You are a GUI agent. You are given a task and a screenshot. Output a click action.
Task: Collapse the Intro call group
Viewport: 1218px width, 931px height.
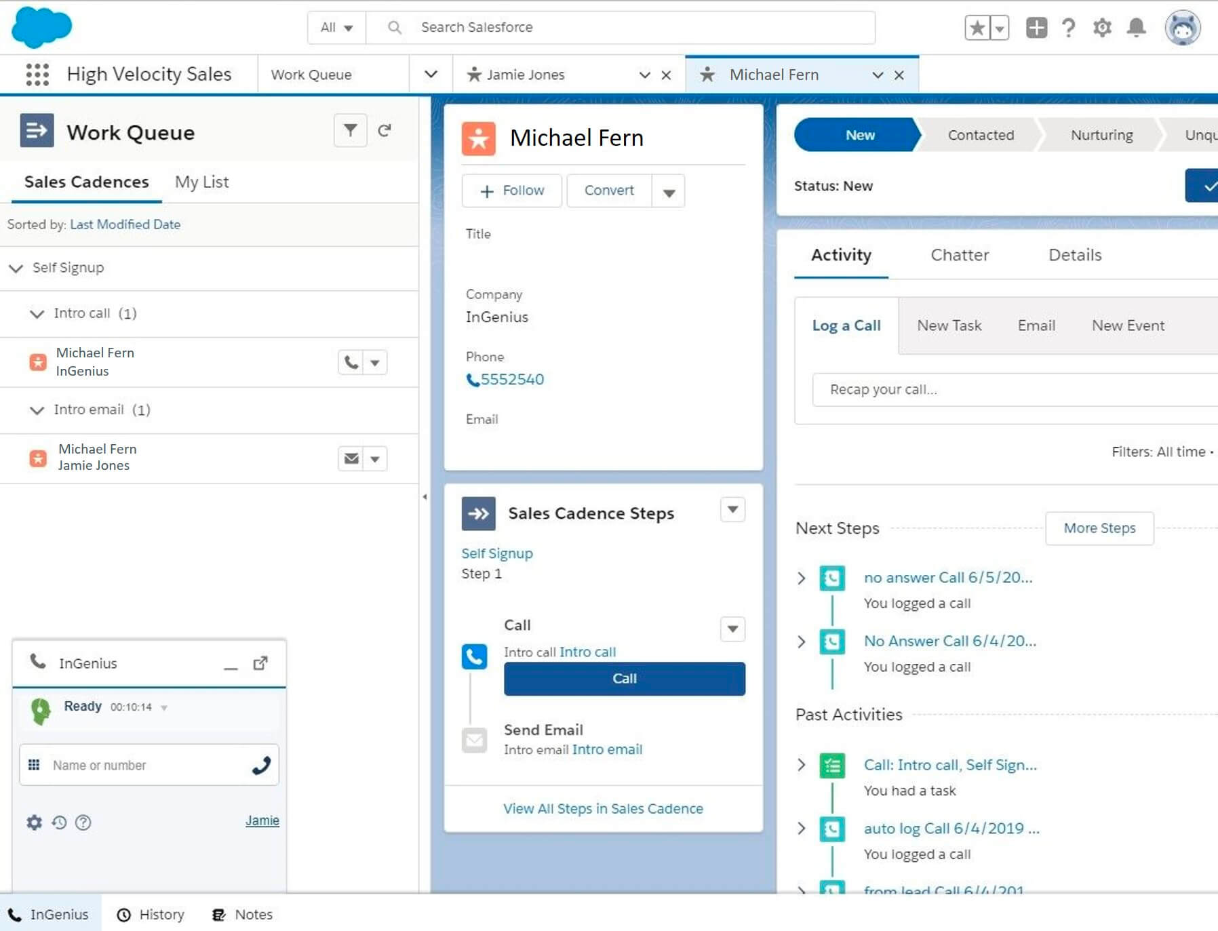[x=37, y=313]
